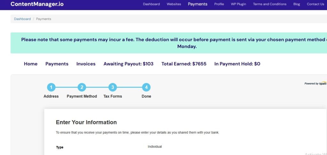The width and height of the screenshot is (327, 155).
Task: Open the WP Plugin page
Action: point(239,4)
